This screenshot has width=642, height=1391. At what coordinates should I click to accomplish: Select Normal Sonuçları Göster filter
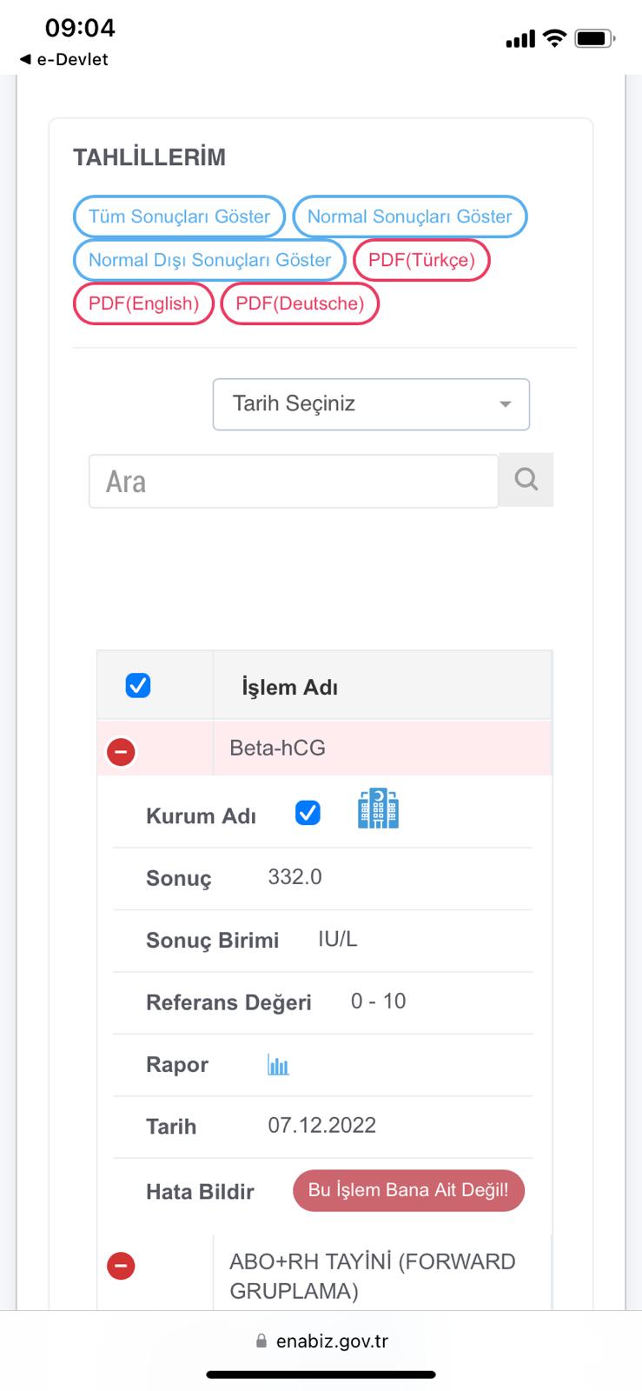tap(409, 216)
